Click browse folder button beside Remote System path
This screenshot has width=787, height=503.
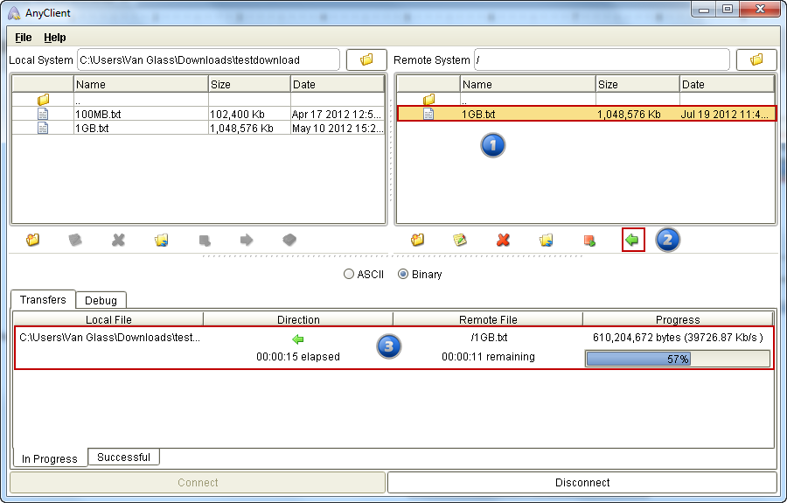756,59
